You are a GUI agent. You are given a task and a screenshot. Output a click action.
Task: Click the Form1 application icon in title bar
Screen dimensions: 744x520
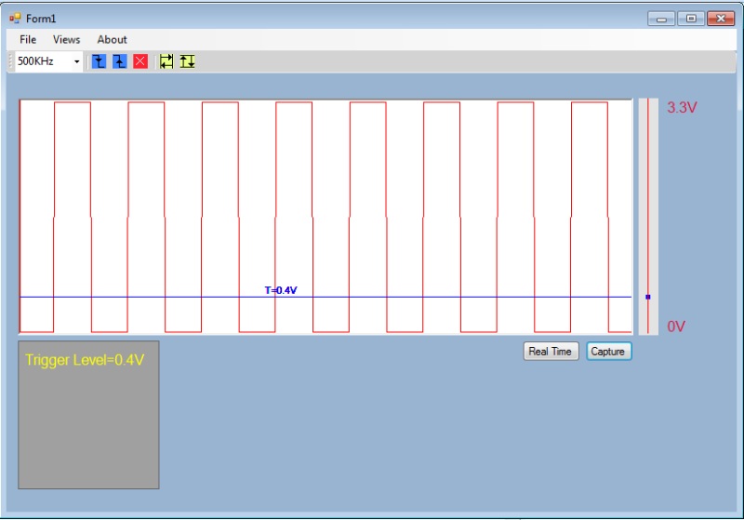click(x=15, y=18)
